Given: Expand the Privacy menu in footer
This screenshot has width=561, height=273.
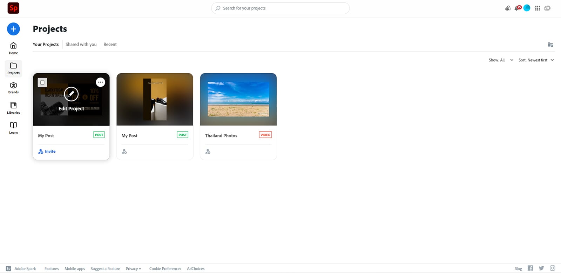Looking at the screenshot, I should [x=133, y=269].
